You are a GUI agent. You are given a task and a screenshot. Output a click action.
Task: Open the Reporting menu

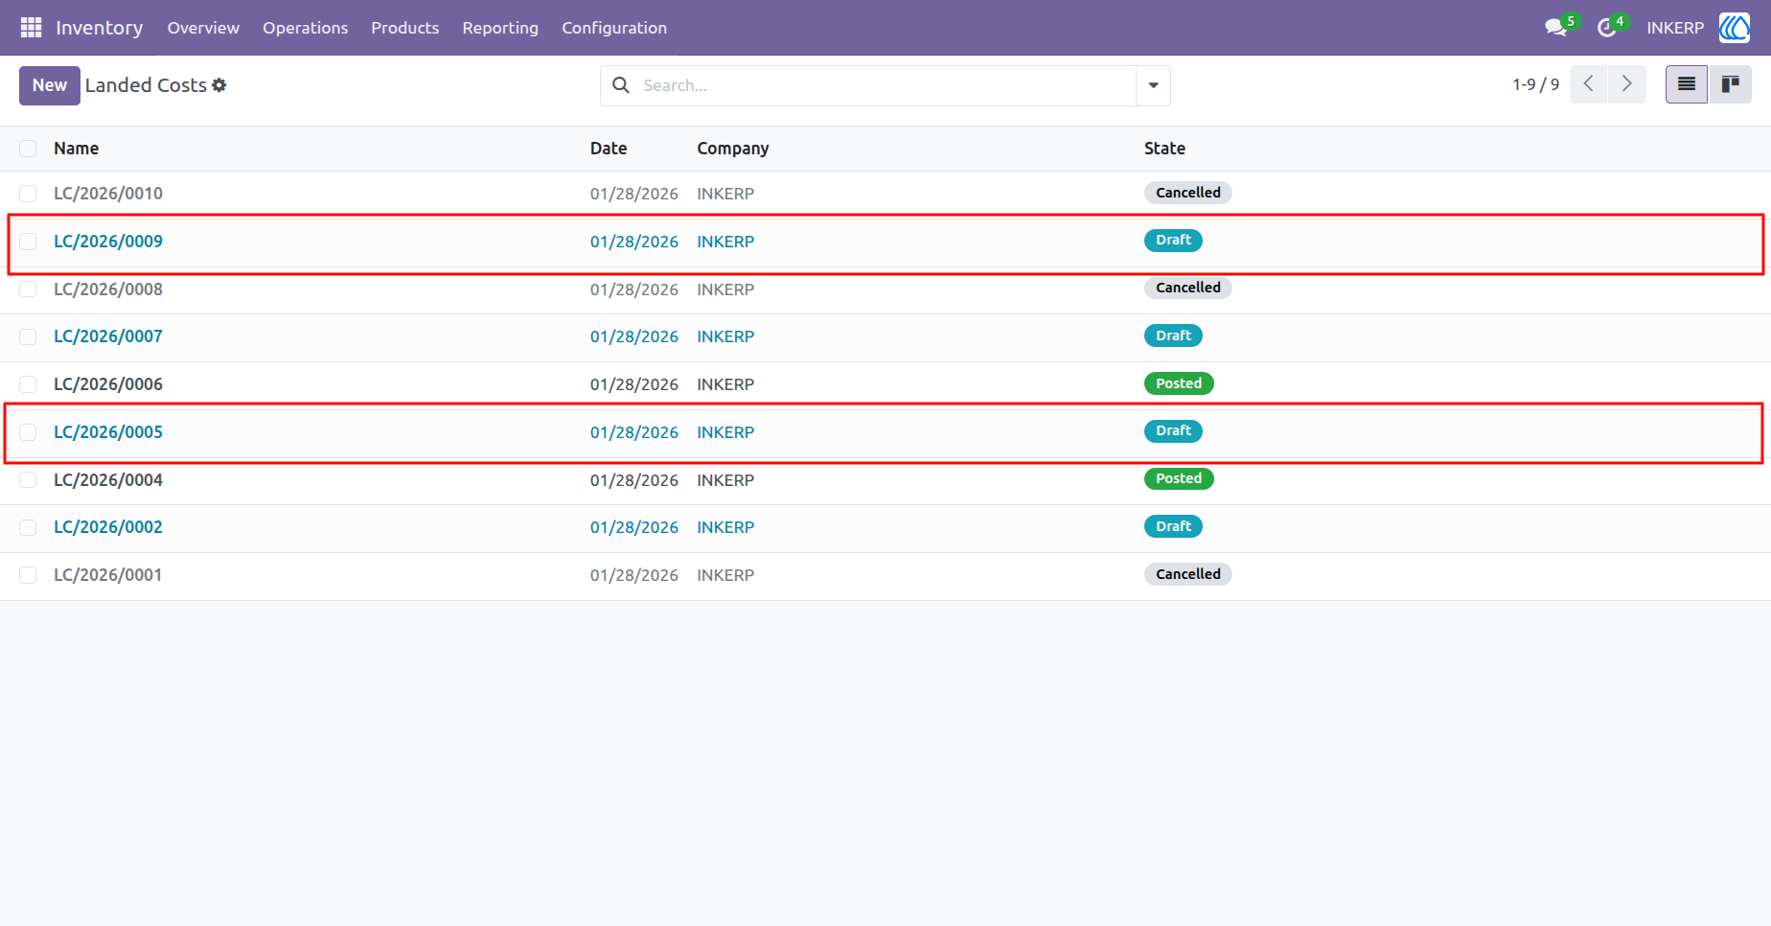click(500, 28)
